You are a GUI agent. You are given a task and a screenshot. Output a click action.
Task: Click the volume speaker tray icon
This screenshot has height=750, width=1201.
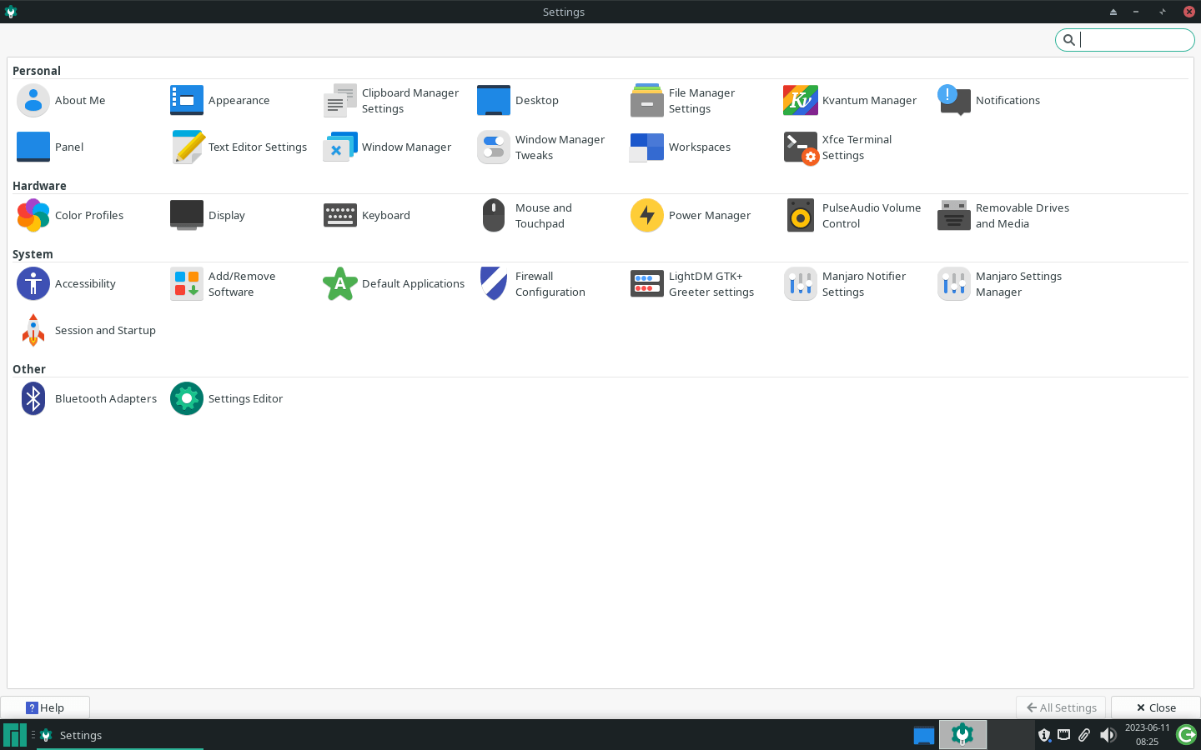coord(1108,735)
